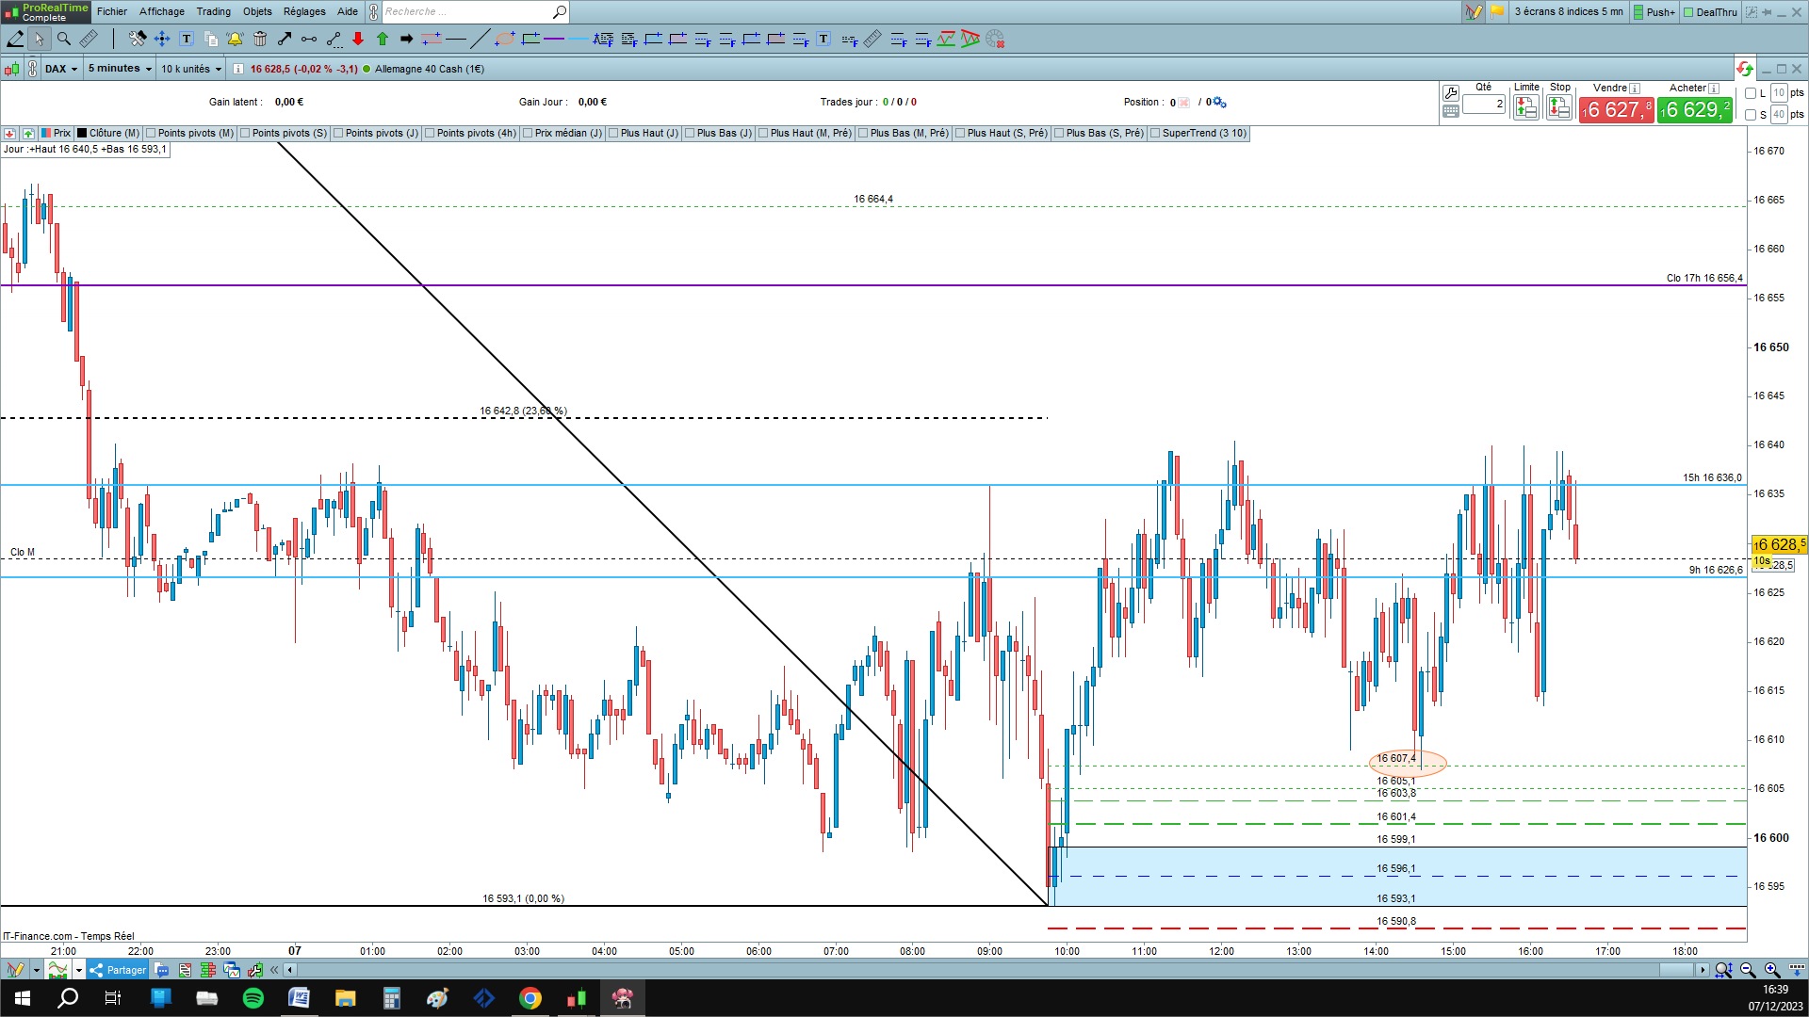Open the 5 minutes timeframe dropdown
Viewport: 1809px width, 1017px height.
point(120,69)
